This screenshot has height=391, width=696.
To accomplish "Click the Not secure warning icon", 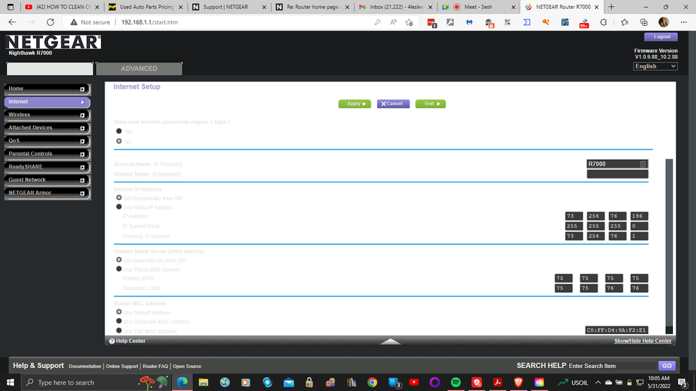I will [x=74, y=22].
